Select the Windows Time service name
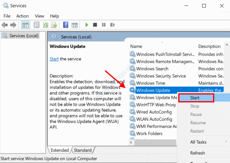The height and width of the screenshot is (163, 230). (x=150, y=83)
